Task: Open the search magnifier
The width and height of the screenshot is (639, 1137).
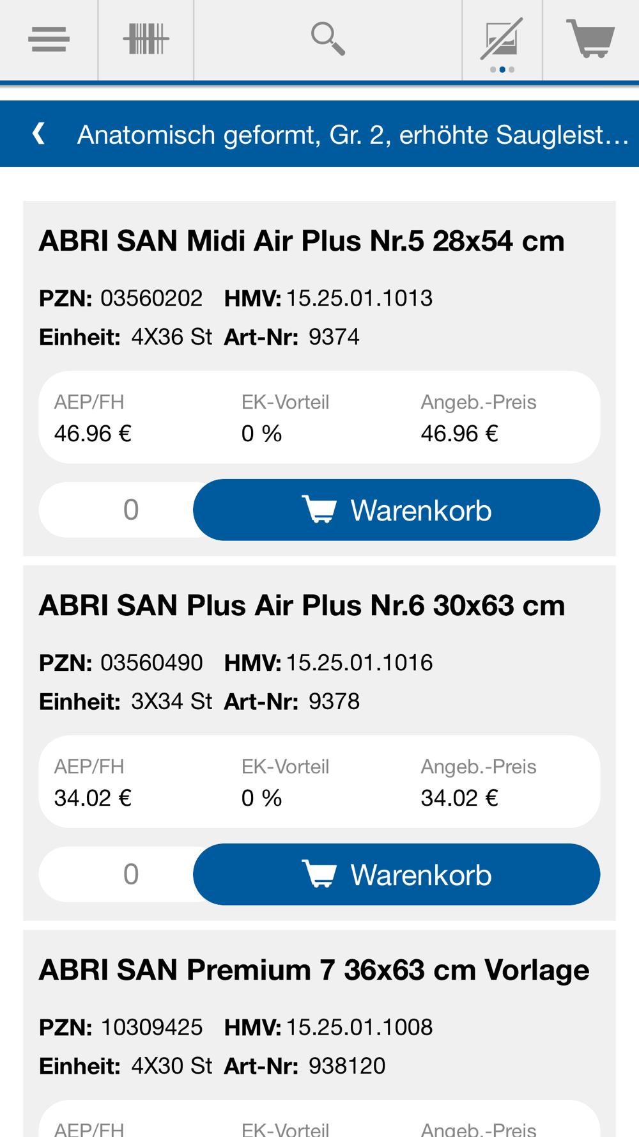Action: (x=328, y=40)
